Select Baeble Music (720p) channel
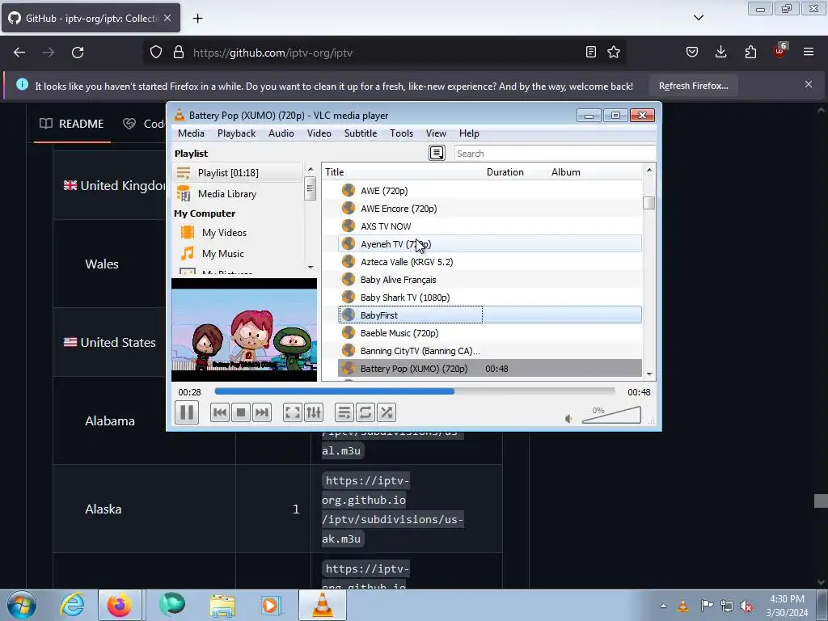Viewport: 828px width, 621px height. click(x=489, y=333)
